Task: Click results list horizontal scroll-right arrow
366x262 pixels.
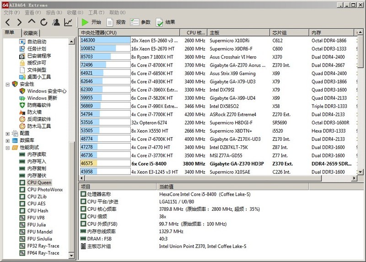Action: coord(354,178)
